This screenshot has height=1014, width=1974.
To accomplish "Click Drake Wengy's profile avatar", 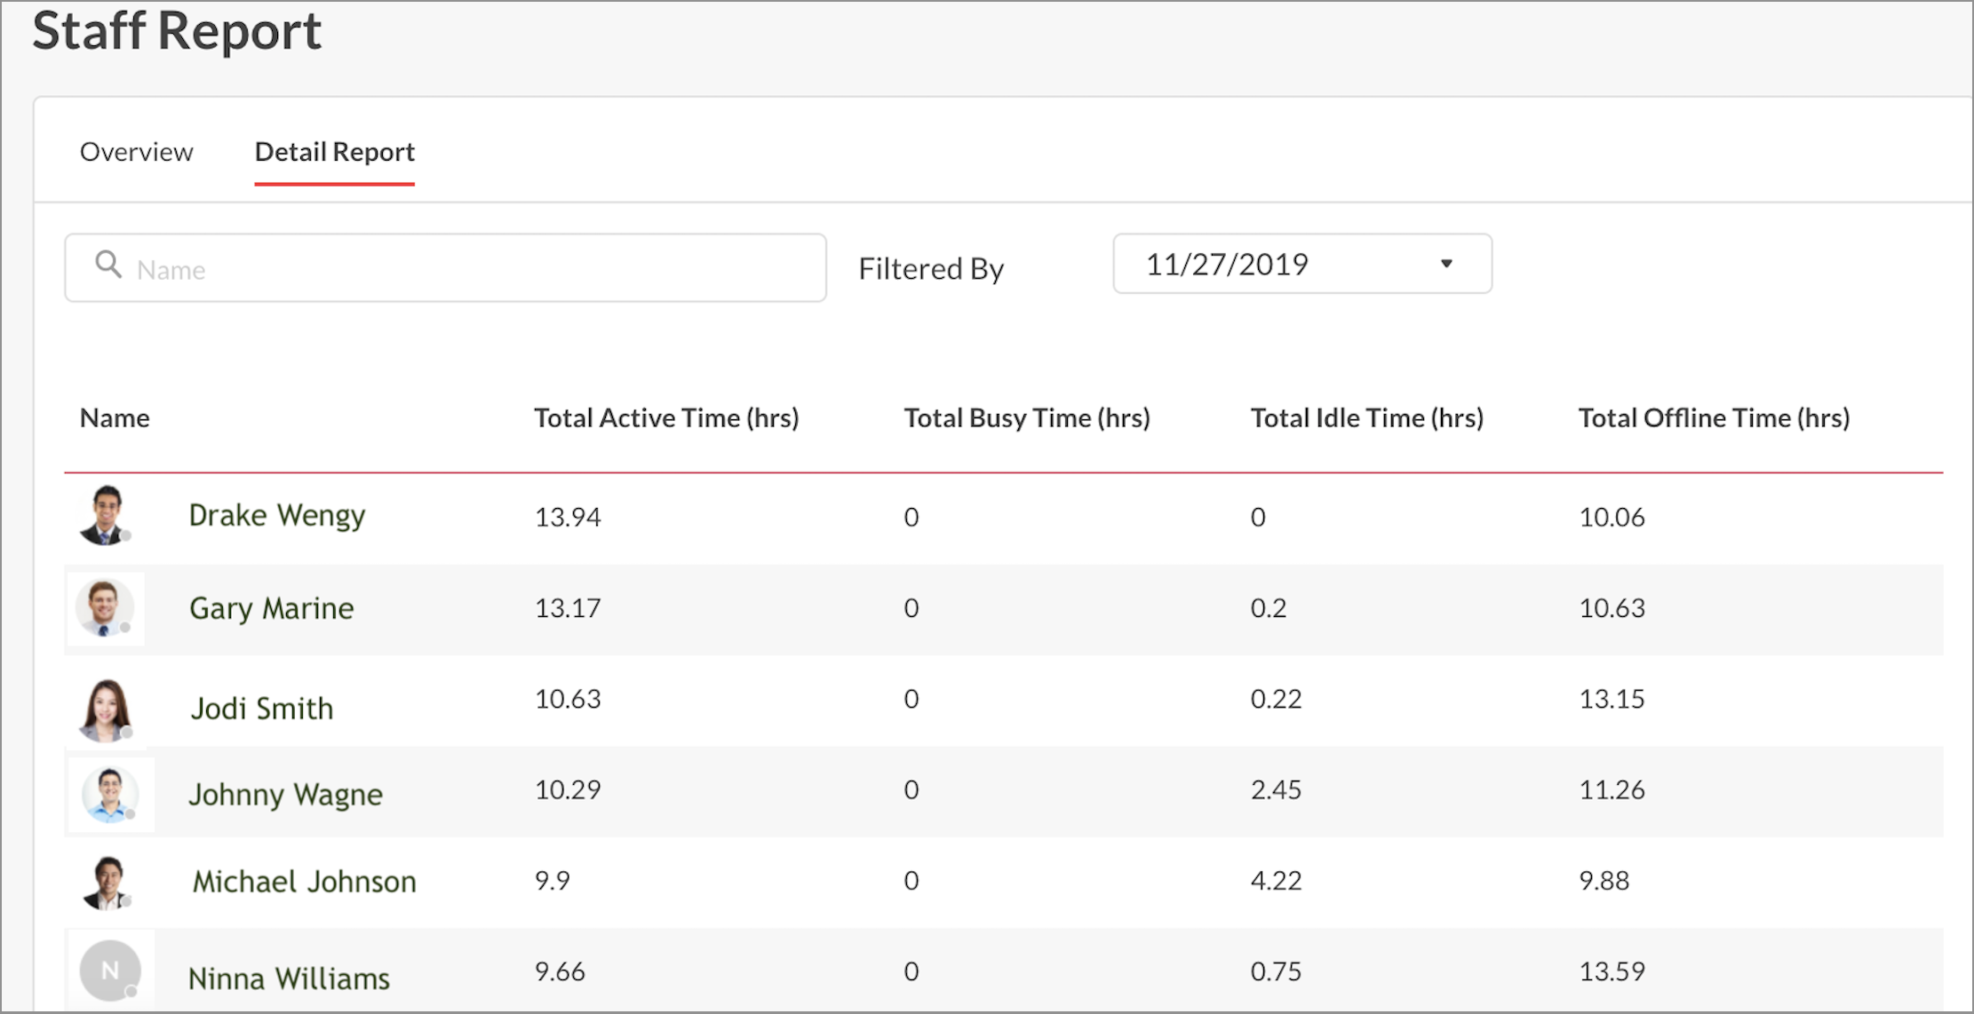I will click(106, 515).
